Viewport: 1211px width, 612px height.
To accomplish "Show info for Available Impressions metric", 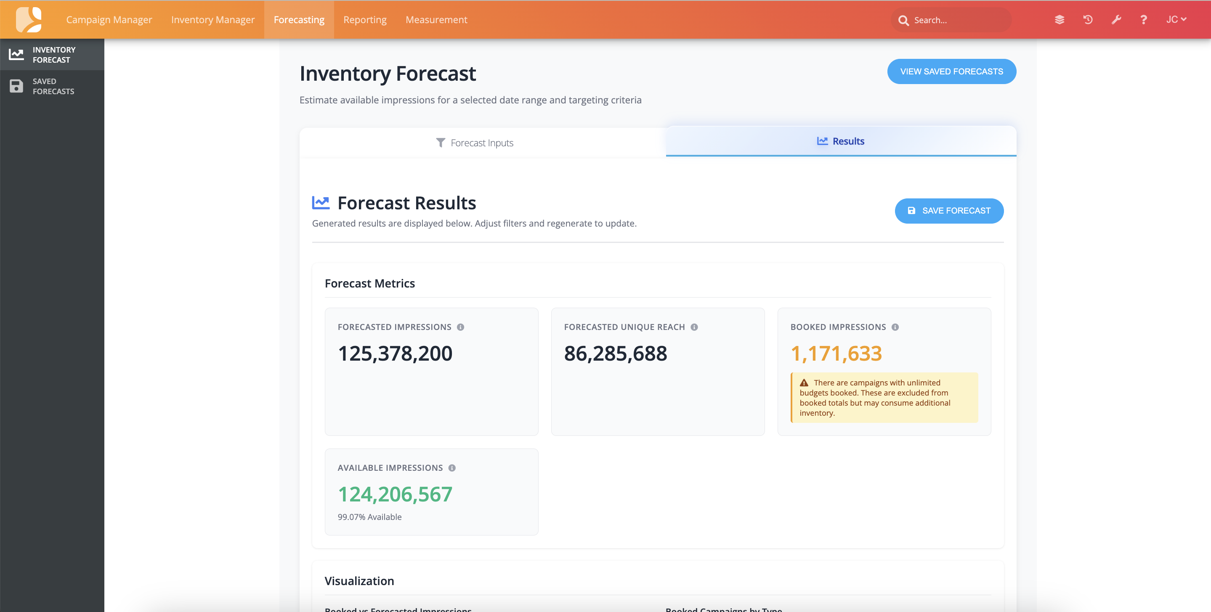I will pos(452,468).
